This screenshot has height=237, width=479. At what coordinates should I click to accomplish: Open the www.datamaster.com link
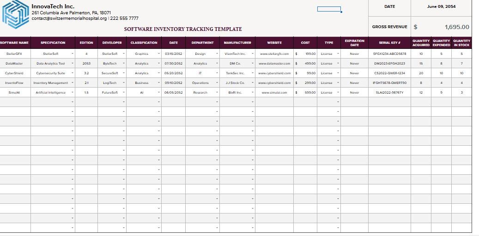point(274,64)
